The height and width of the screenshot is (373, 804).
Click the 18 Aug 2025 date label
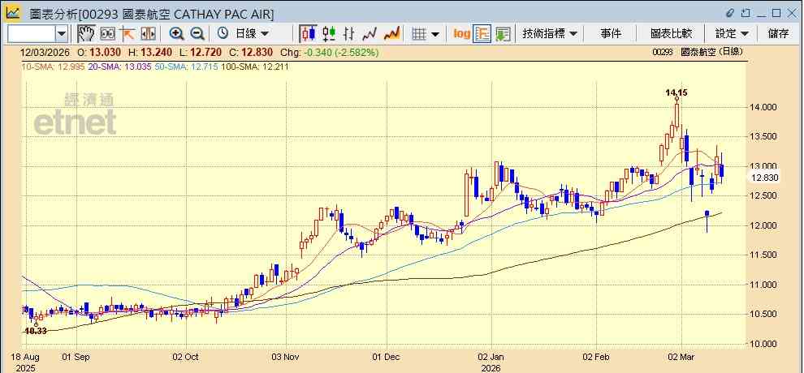pyautogui.click(x=24, y=362)
